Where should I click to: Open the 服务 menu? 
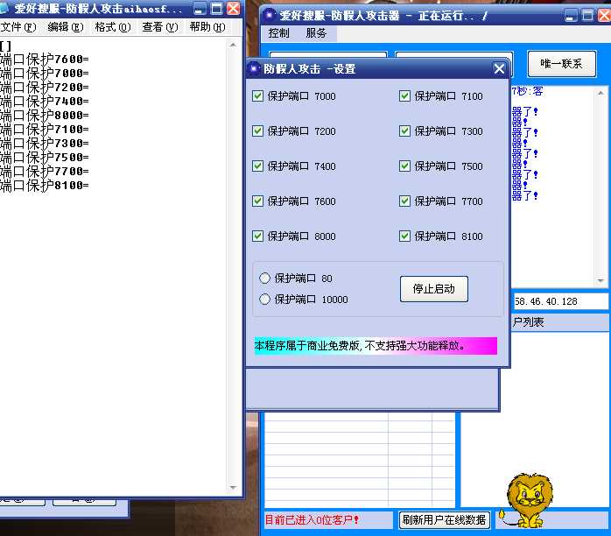point(316,33)
